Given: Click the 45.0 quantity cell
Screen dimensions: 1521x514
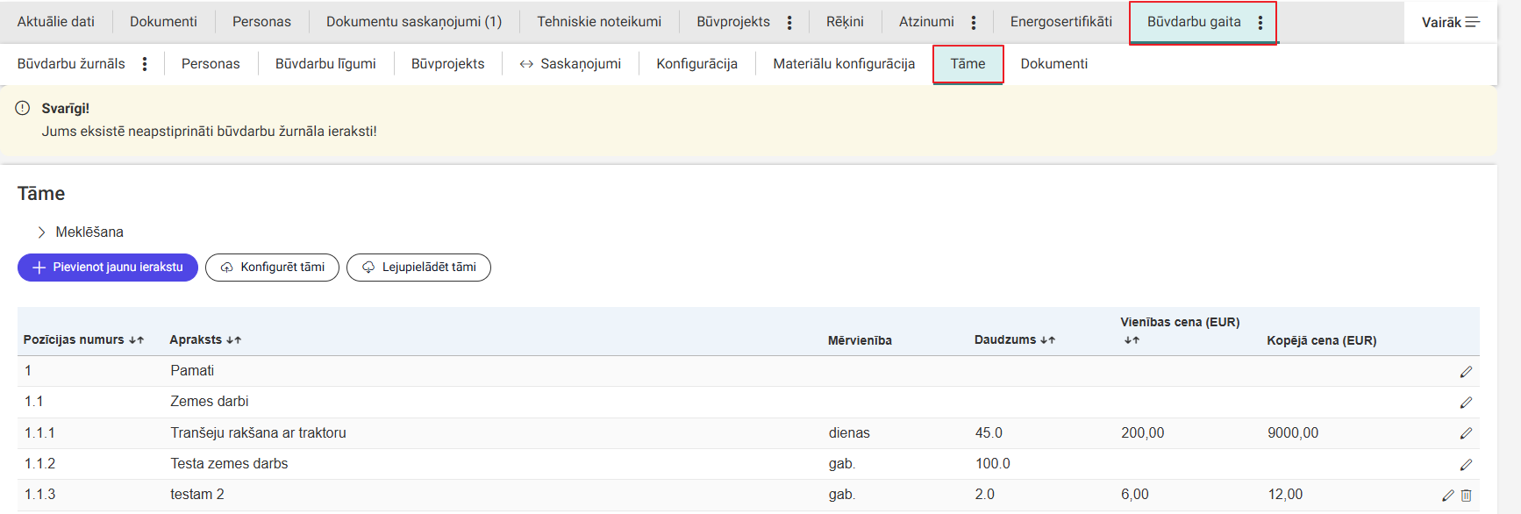Looking at the screenshot, I should tap(989, 433).
